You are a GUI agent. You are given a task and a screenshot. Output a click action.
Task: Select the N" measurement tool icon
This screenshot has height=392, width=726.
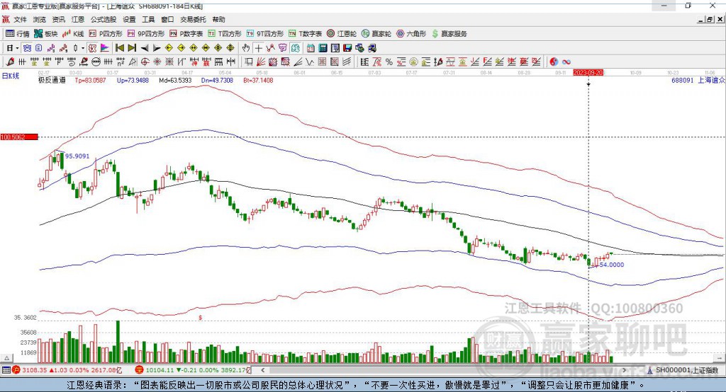181,62
